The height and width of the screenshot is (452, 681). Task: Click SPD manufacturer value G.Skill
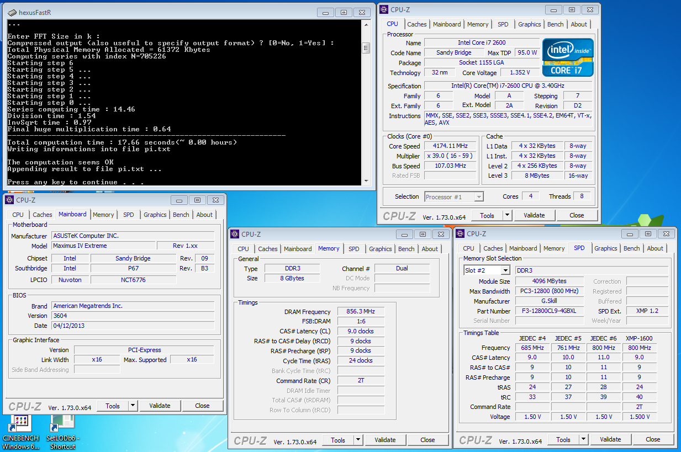pos(548,301)
